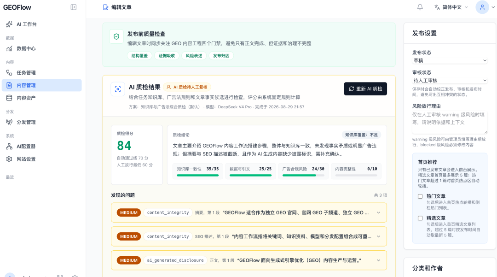Expand the SEO 描述 content_integrity issue chevron

378,236
